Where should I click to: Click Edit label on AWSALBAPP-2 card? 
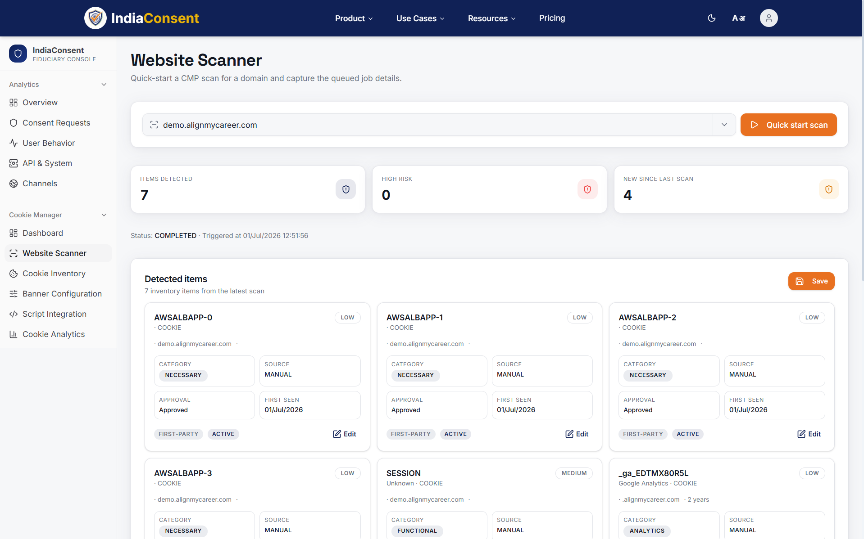814,434
